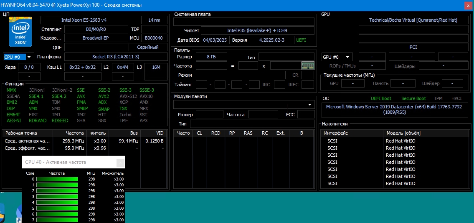
Task: Click the Windows Server 2019 OS field
Action: coord(394,110)
